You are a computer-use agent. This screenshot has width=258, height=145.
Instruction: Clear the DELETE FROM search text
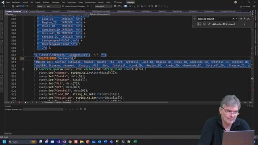233,19
